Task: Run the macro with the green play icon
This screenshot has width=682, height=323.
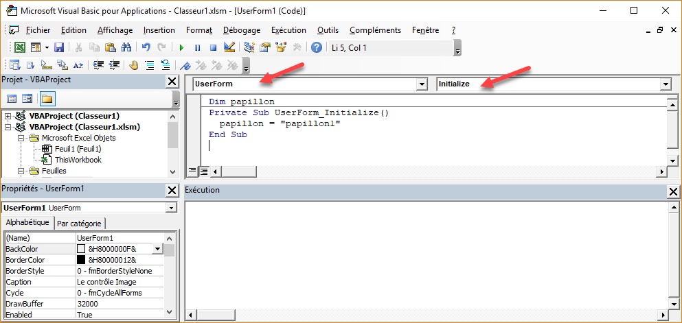Action: coord(181,47)
